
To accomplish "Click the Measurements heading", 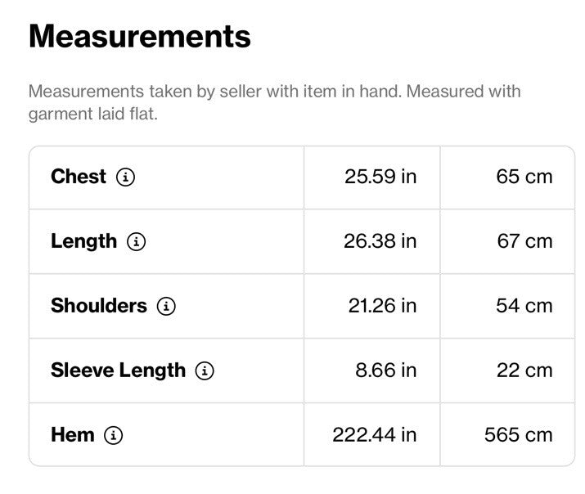I will pyautogui.click(x=140, y=36).
